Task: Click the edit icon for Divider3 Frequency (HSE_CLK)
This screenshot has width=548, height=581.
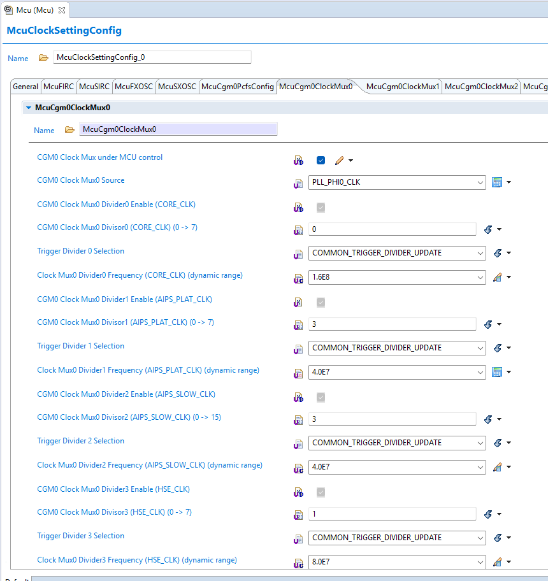Action: (497, 562)
